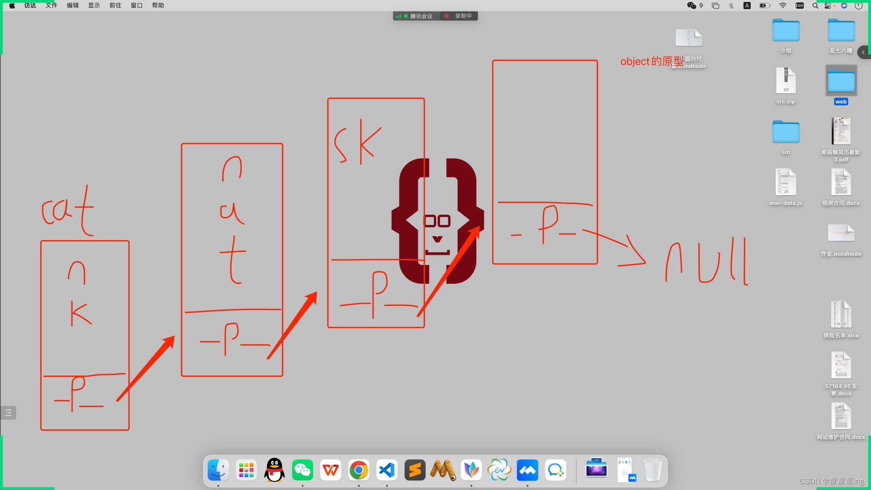The width and height of the screenshot is (871, 490).
Task: Check battery status in menu bar
Action: (x=765, y=5)
